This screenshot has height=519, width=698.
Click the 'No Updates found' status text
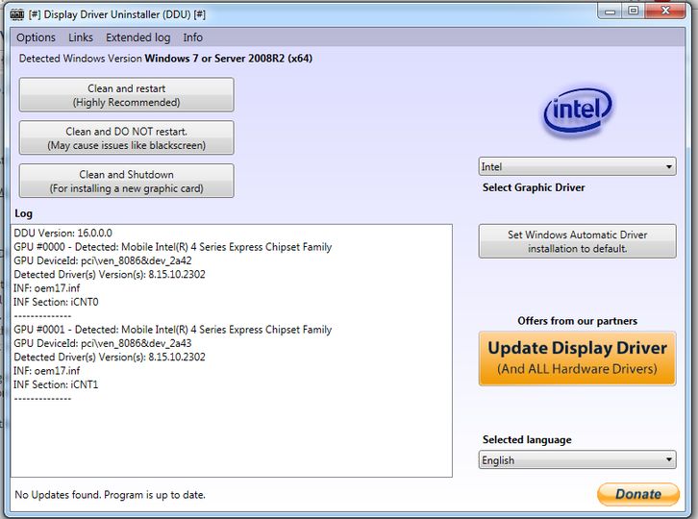(110, 495)
